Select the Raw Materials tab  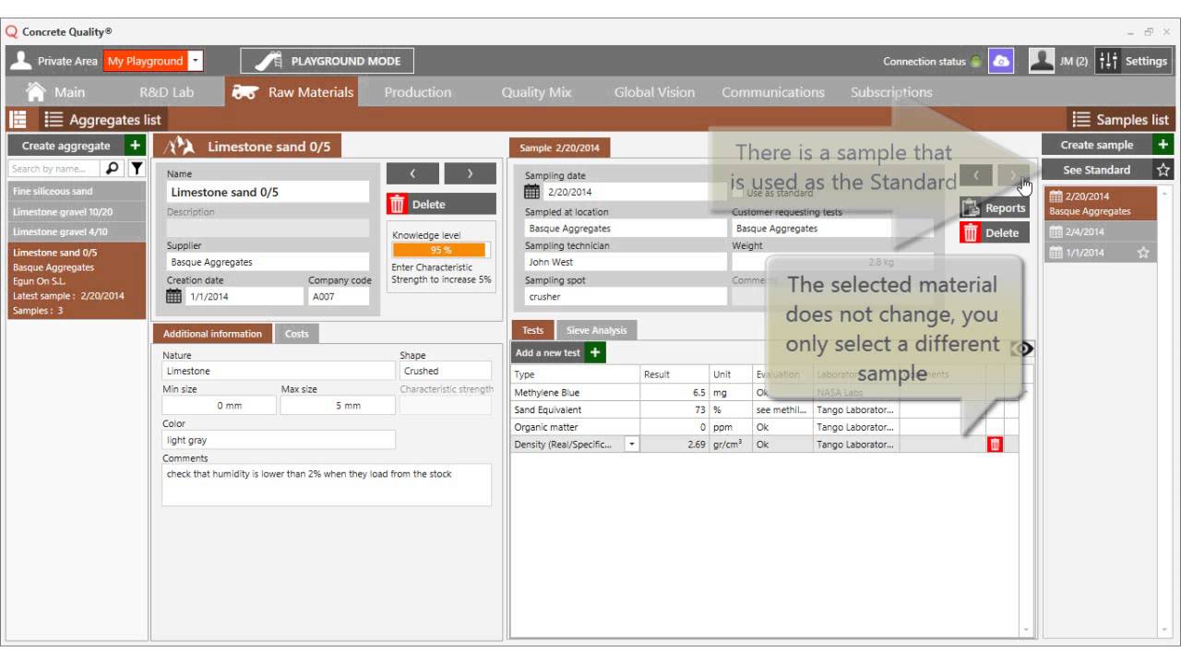pyautogui.click(x=293, y=91)
